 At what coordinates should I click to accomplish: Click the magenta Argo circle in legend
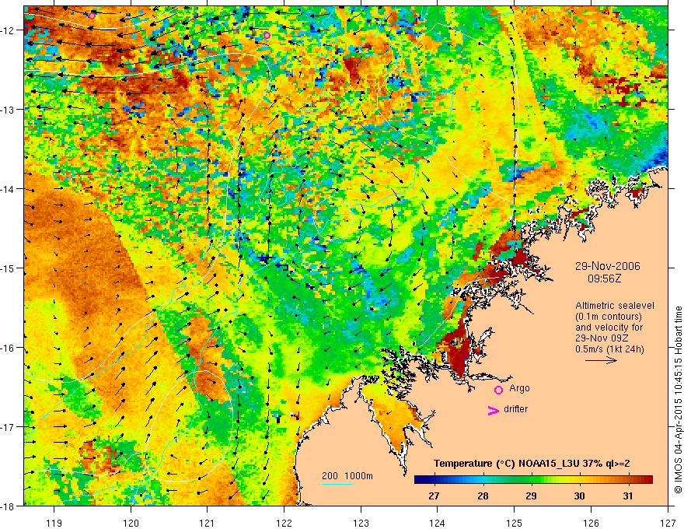(x=498, y=390)
